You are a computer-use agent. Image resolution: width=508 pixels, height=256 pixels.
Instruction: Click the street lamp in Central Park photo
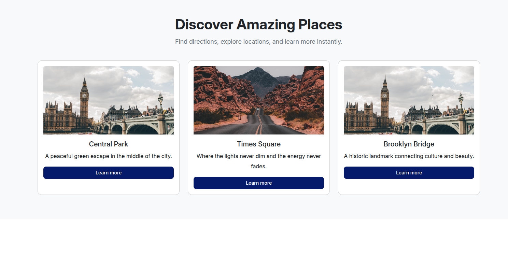pos(160,99)
